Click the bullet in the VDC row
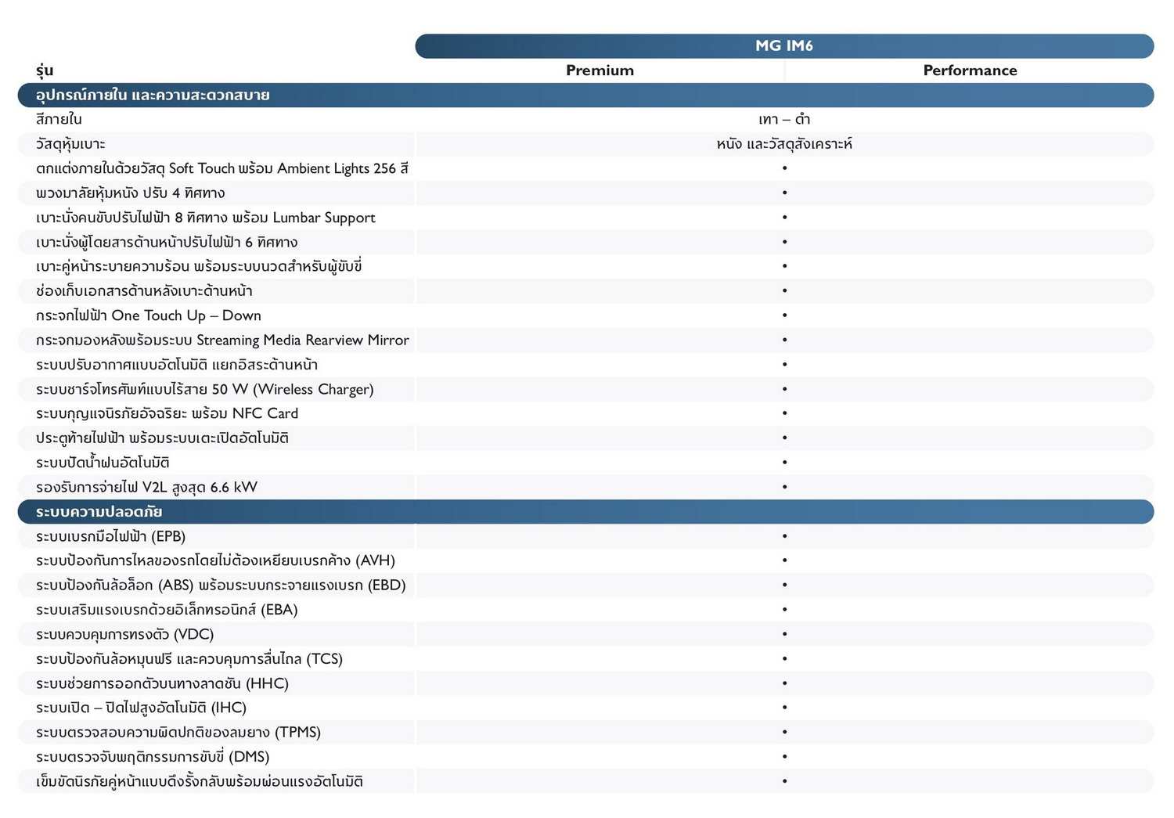 pyautogui.click(x=784, y=634)
